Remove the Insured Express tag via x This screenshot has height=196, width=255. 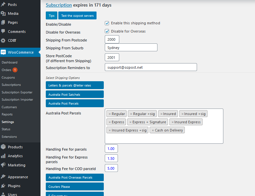[x=173, y=122]
